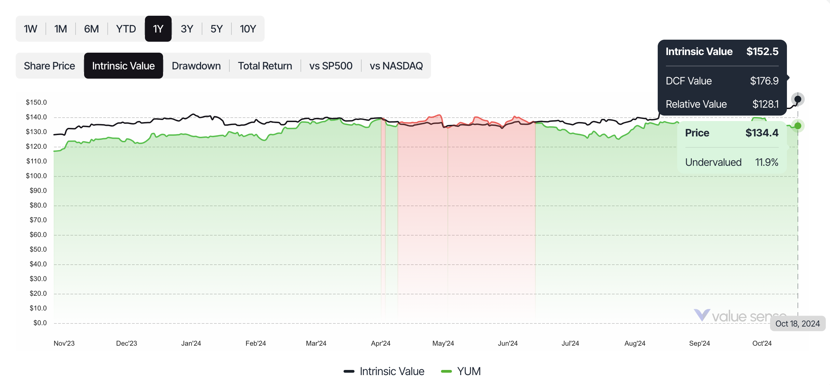
Task: Select the 1M time range
Action: pos(60,29)
